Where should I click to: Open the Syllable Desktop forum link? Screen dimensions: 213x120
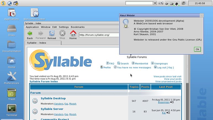53,98
